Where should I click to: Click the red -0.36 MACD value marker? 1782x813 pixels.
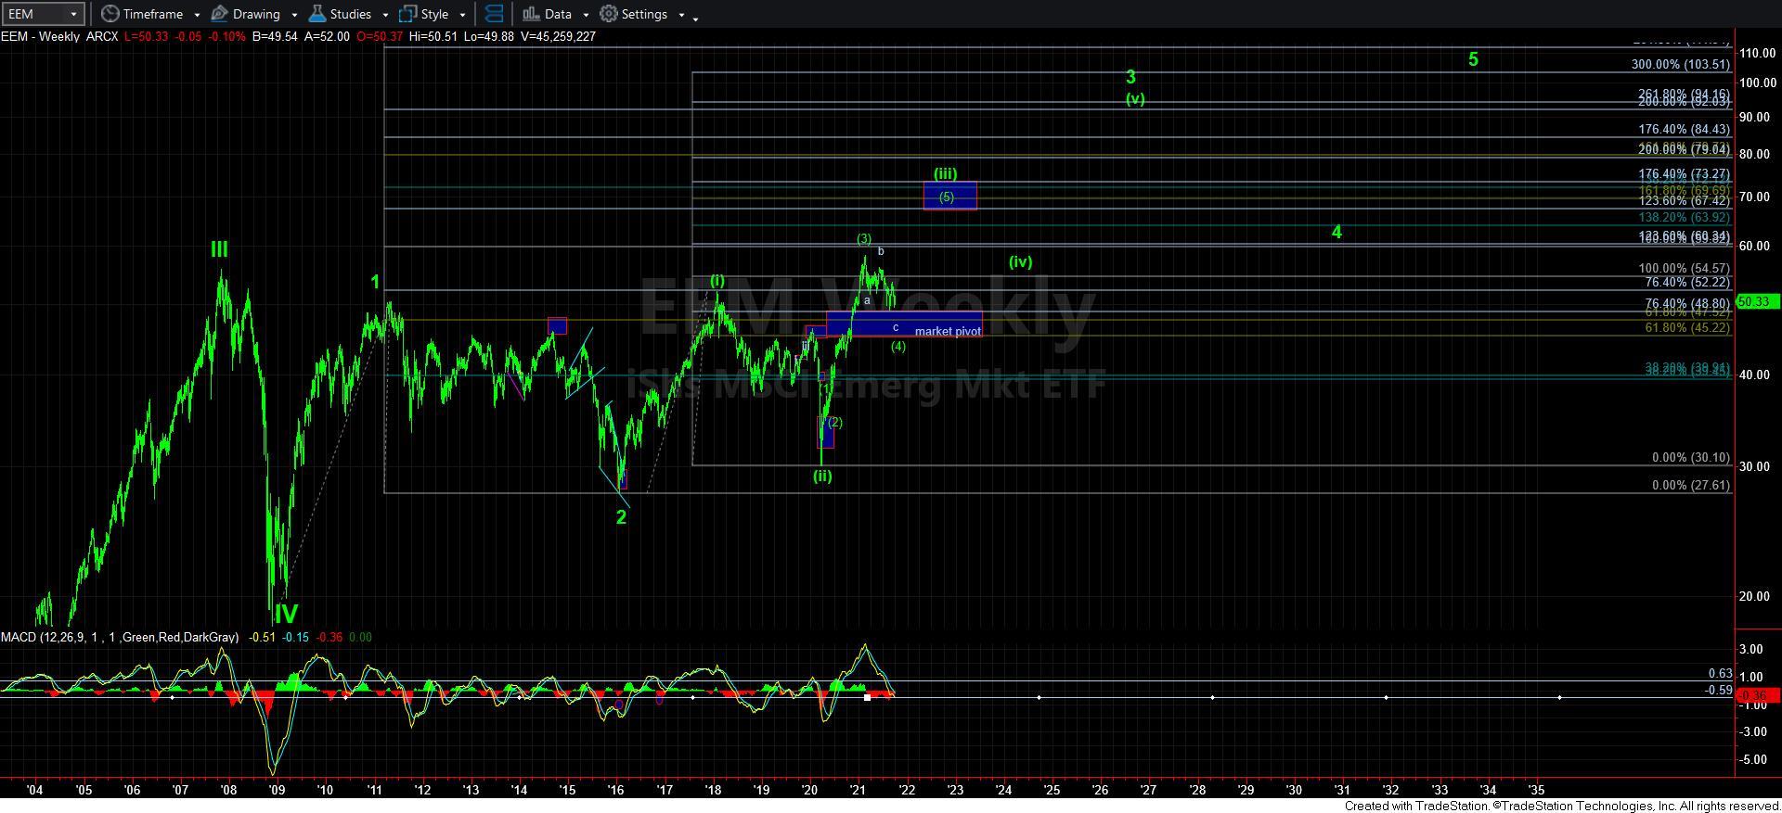[x=1757, y=695]
